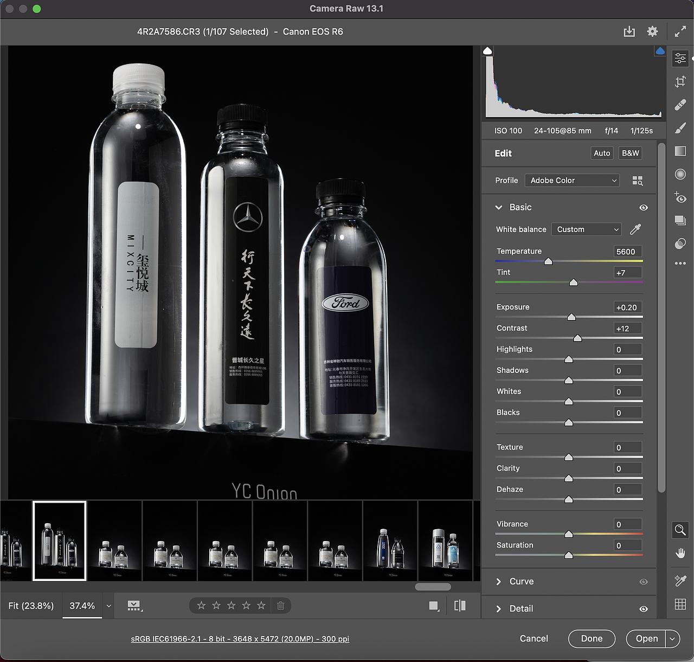Open the arrow dropdown beside Open button
The height and width of the screenshot is (662, 694).
pos(672,639)
